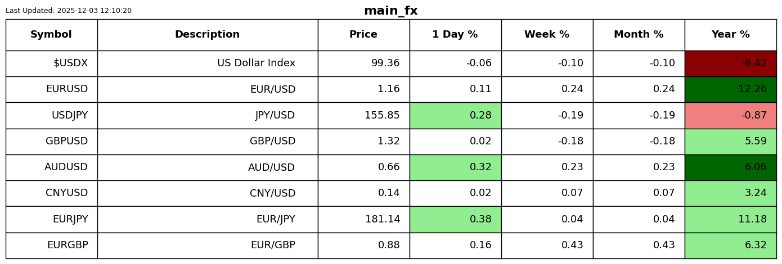This screenshot has width=782, height=264.
Task: Select the green 0.38 EURJPY cell
Action: [x=455, y=220]
